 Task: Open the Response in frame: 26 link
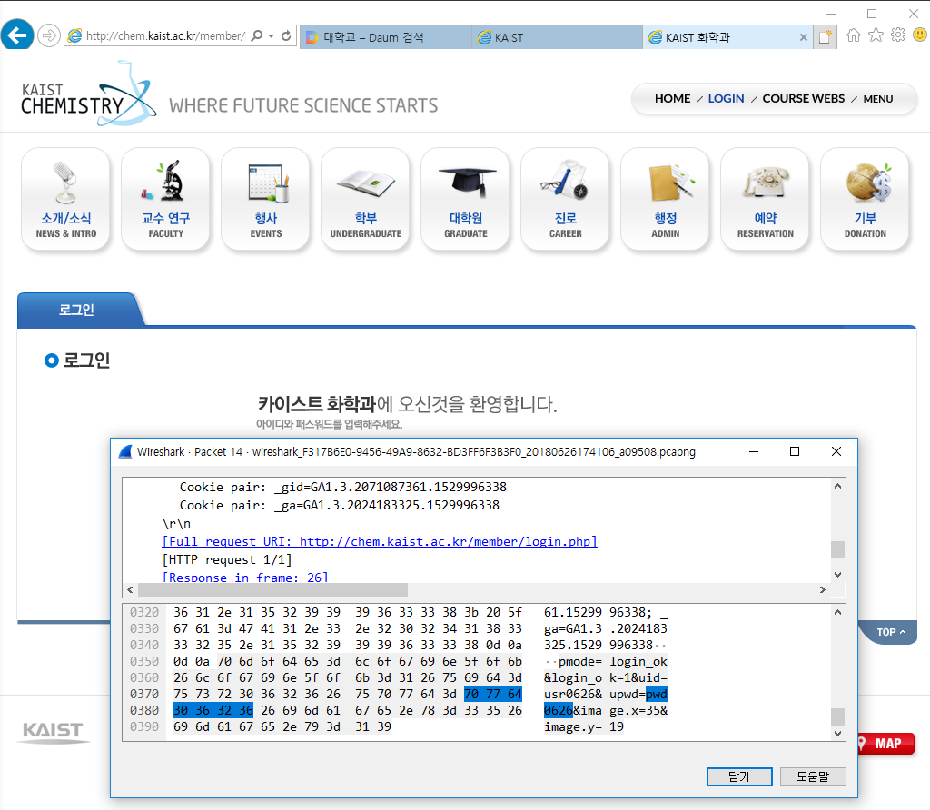245,577
